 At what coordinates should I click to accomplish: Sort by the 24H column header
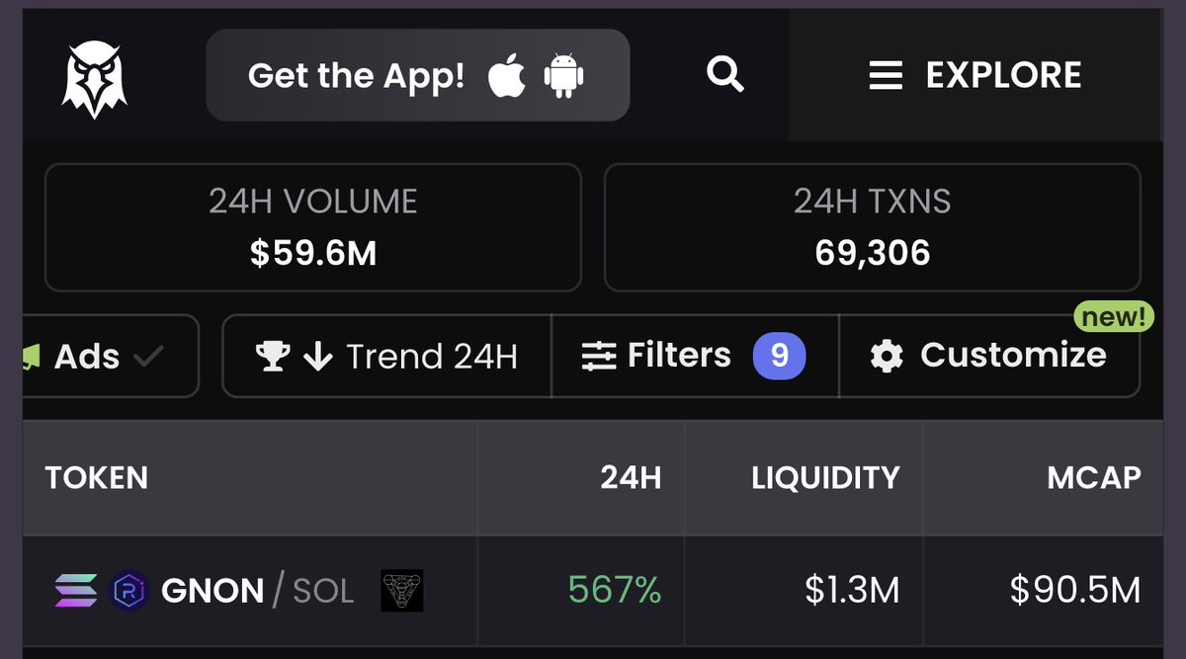tap(630, 478)
